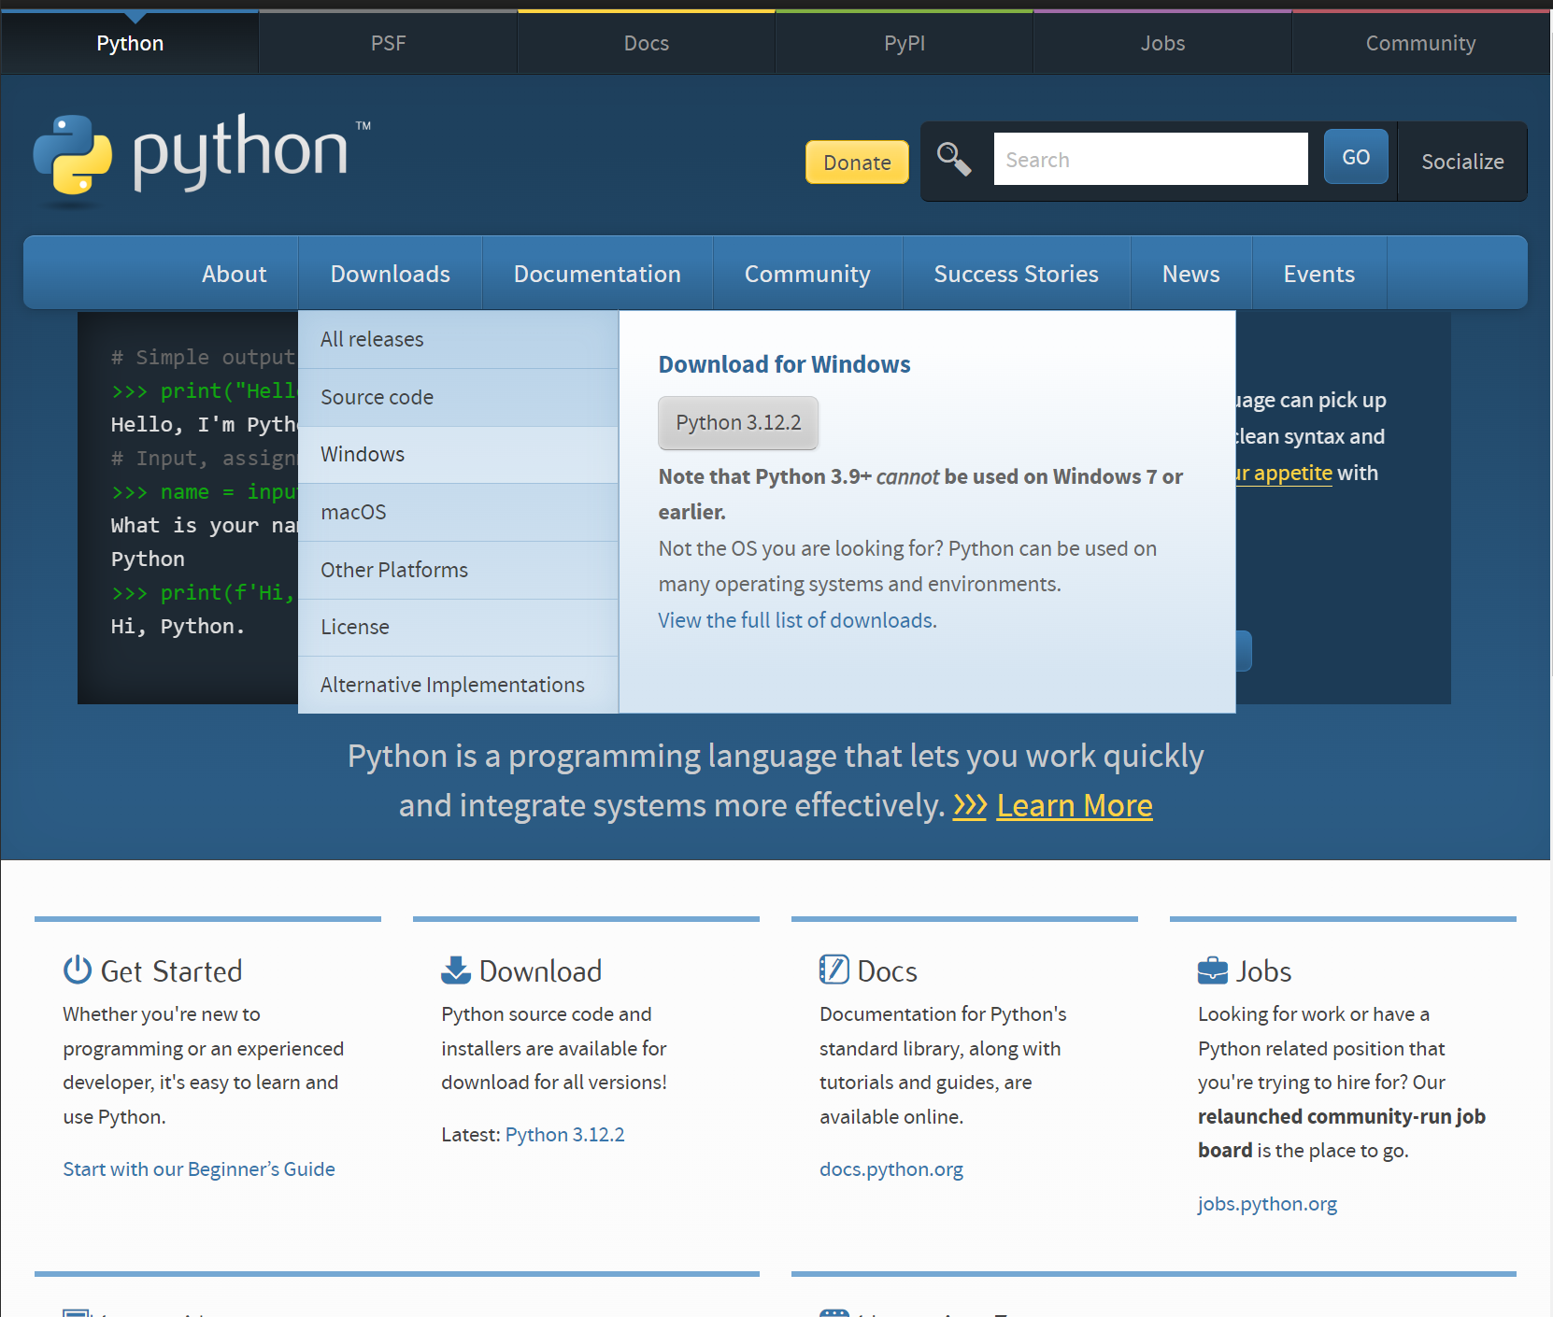Click the Python 3.12.2 download button
The height and width of the screenshot is (1317, 1553).
coord(738,423)
